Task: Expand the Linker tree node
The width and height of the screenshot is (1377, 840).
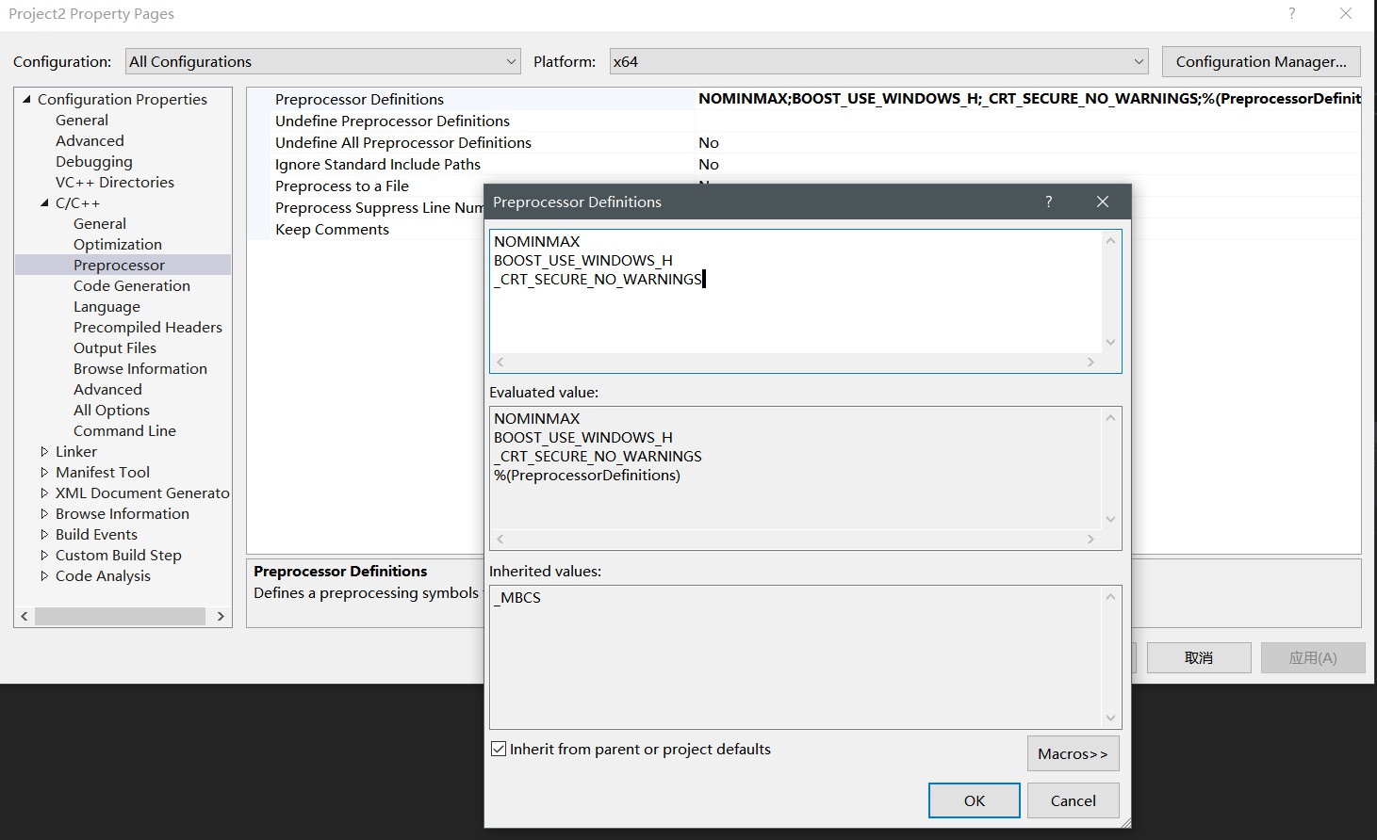Action: [44, 451]
